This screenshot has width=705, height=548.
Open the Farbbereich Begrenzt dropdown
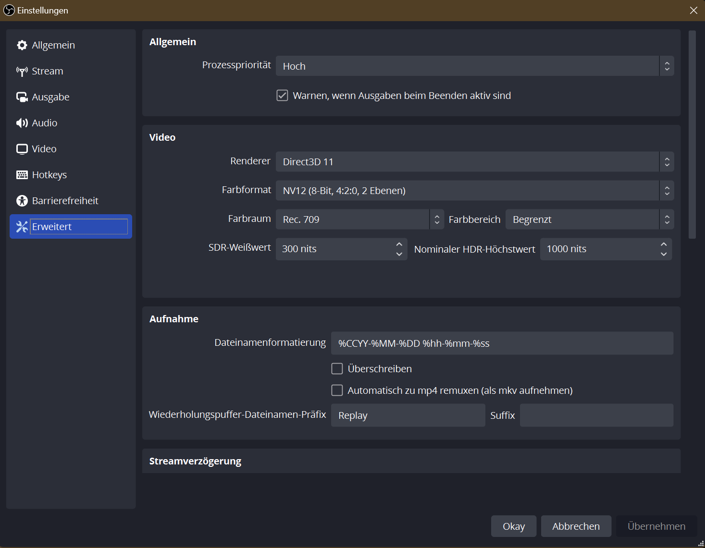pos(590,219)
